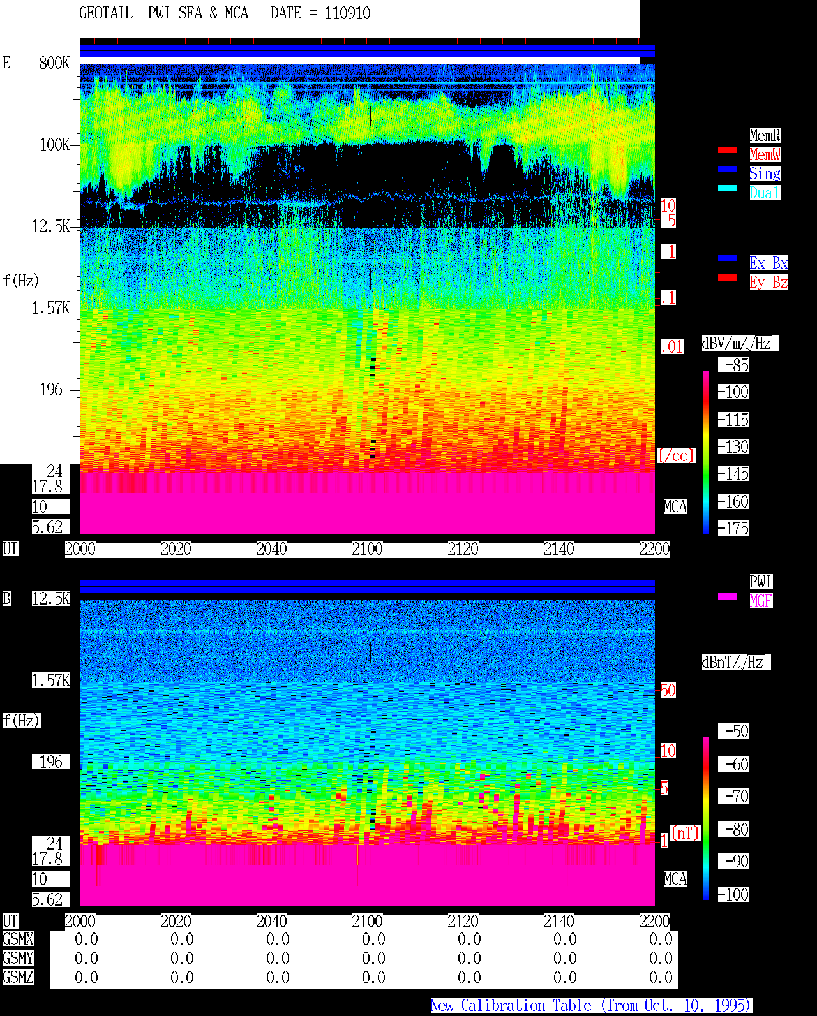The width and height of the screenshot is (817, 1016).
Task: Click the [/cc] density unit label
Action: [x=676, y=455]
